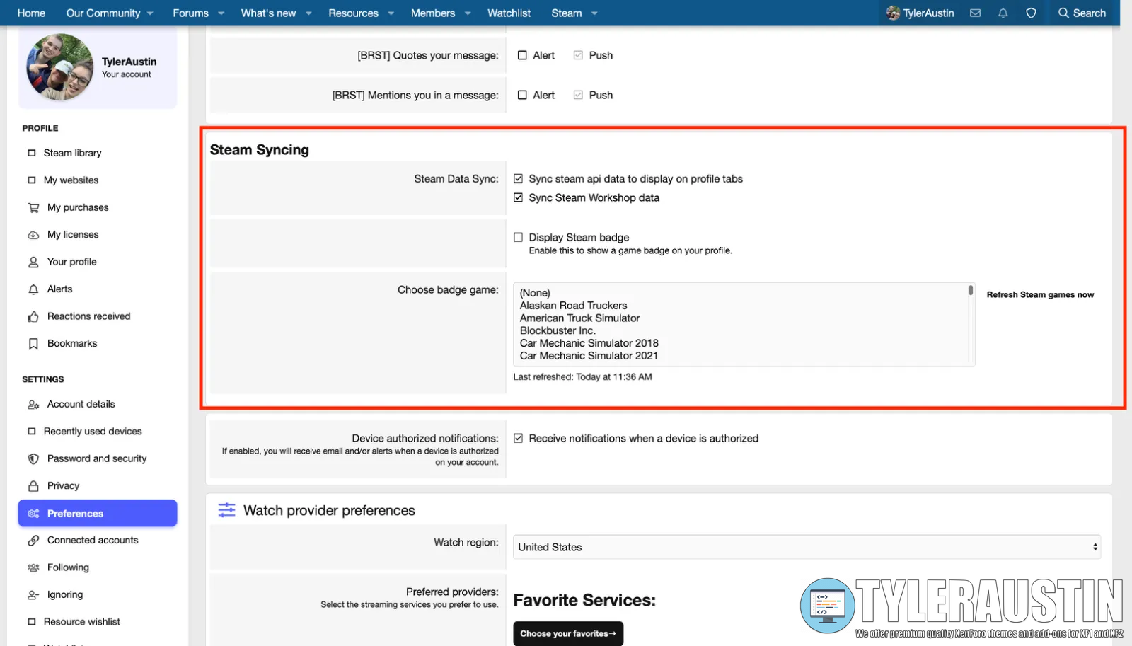Go to Connected accounts settings

click(x=93, y=541)
